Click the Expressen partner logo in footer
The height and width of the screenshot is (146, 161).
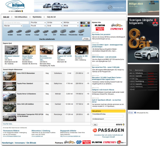point(109,142)
